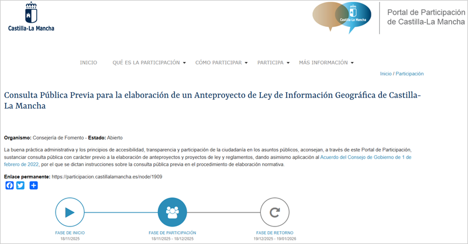This screenshot has width=468, height=244.
Task: Click the 18/11/2025 date under Fase de Inicio
Action: click(x=70, y=239)
